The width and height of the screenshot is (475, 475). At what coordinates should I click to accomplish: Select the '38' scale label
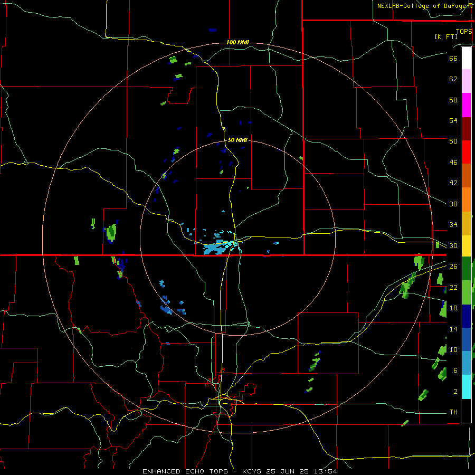[x=453, y=204]
